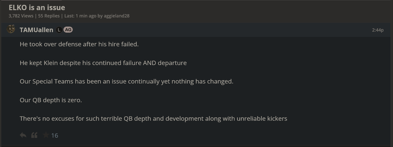393x147 pixels.
Task: Click the "3,782 Views" count
Action: (x=21, y=16)
